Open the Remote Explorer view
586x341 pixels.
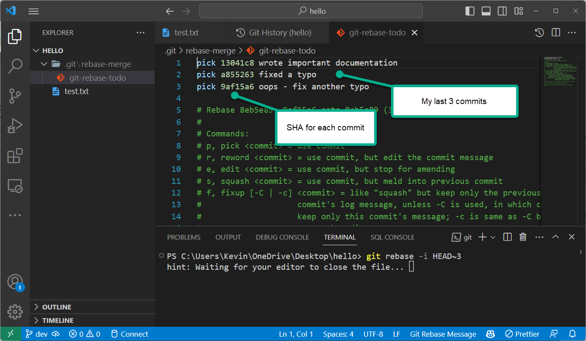15,186
